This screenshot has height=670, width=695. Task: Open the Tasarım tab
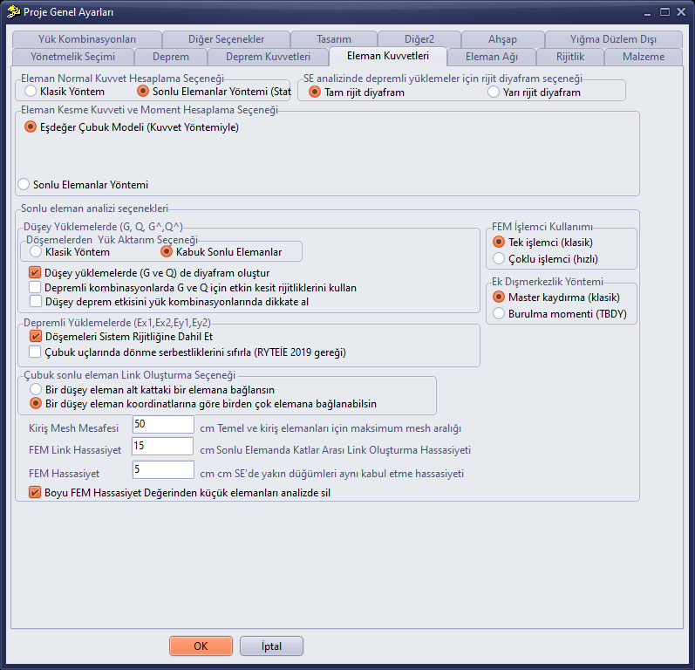tap(334, 39)
